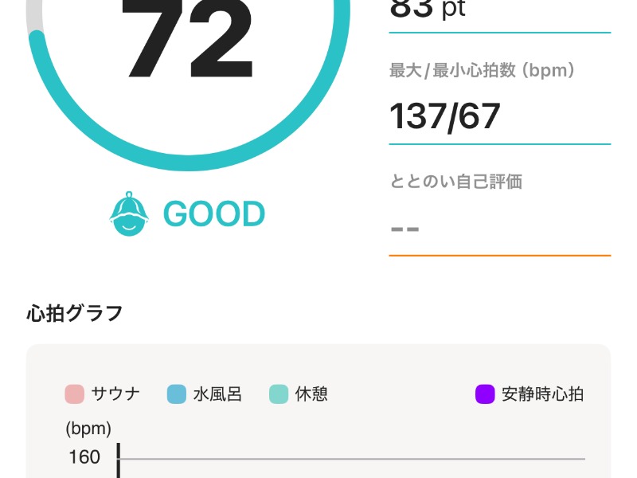
Task: Click the 水風呂 legend label
Action: coord(217,394)
